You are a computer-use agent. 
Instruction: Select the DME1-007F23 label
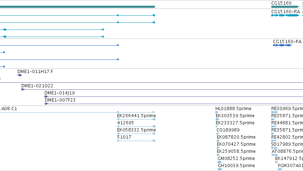[60, 100]
